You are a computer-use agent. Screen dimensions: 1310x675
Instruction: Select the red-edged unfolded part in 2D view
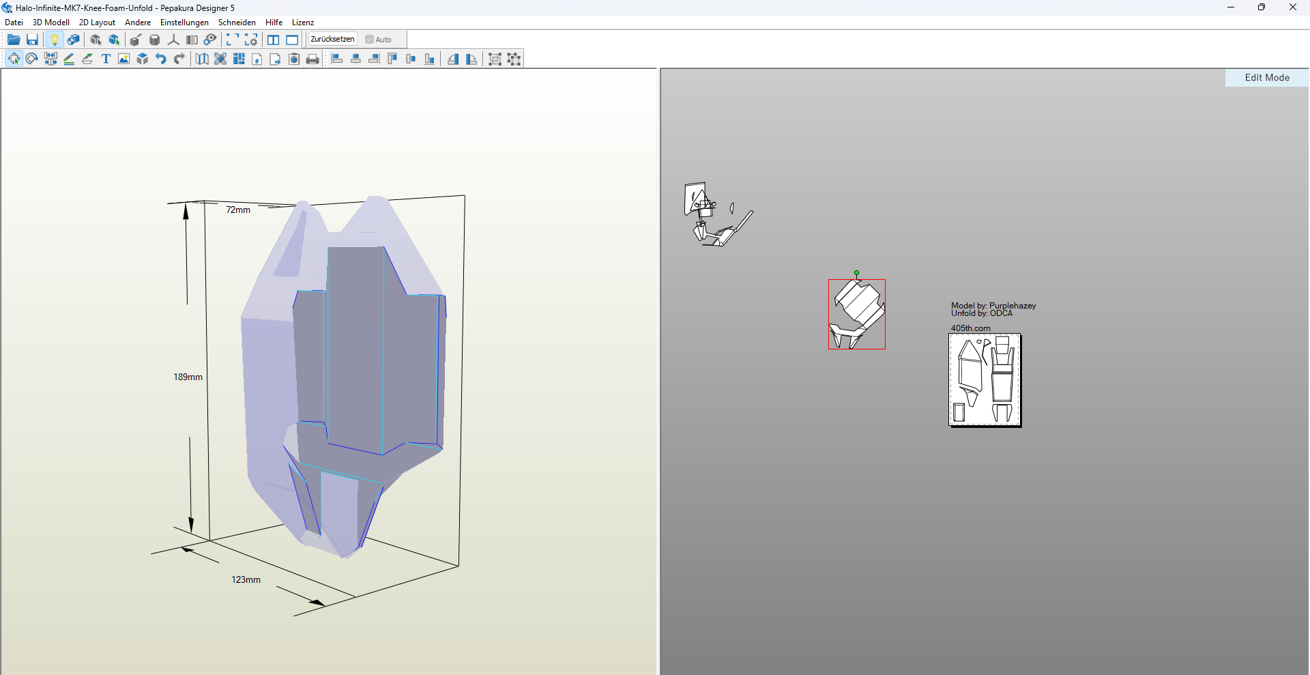point(857,314)
